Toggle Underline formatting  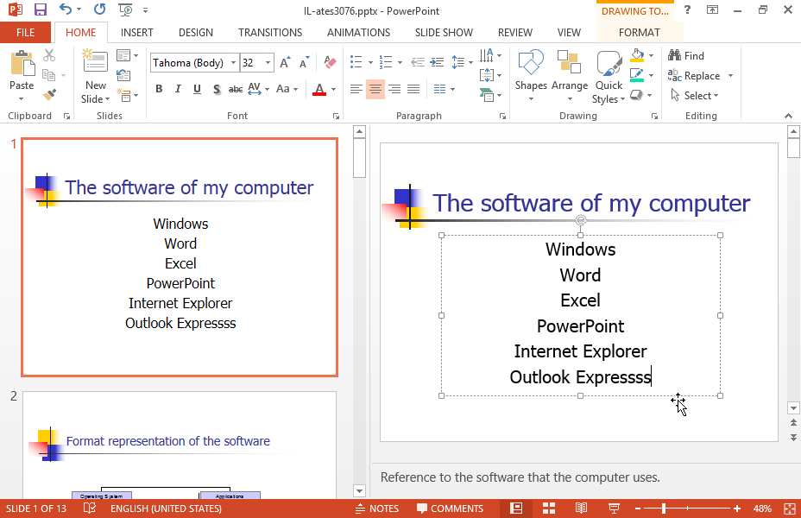click(197, 89)
